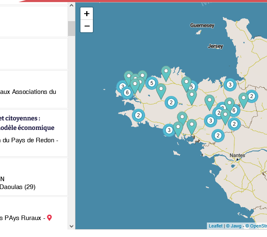The image size is (267, 237).
Task: Expand the westernmost cluster marked 6
Action: coord(127,92)
